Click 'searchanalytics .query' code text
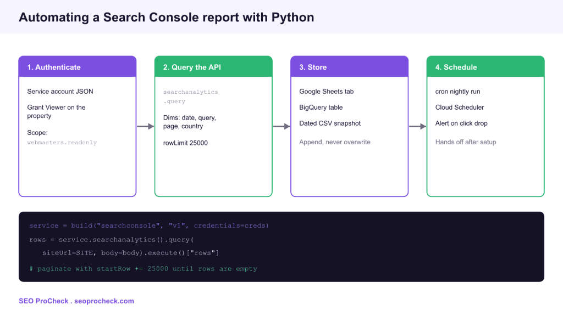This screenshot has width=563, height=316. coord(190,97)
